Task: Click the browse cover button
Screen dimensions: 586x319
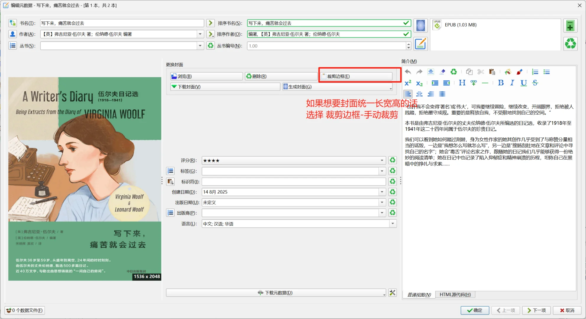Action: (206, 76)
